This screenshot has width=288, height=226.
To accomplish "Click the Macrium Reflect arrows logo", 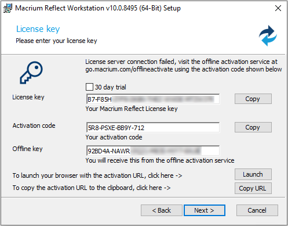I will pyautogui.click(x=268, y=35).
